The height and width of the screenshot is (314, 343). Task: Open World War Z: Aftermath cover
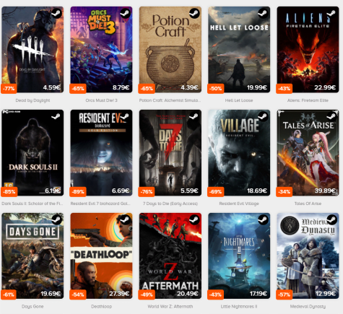pyautogui.click(x=170, y=256)
